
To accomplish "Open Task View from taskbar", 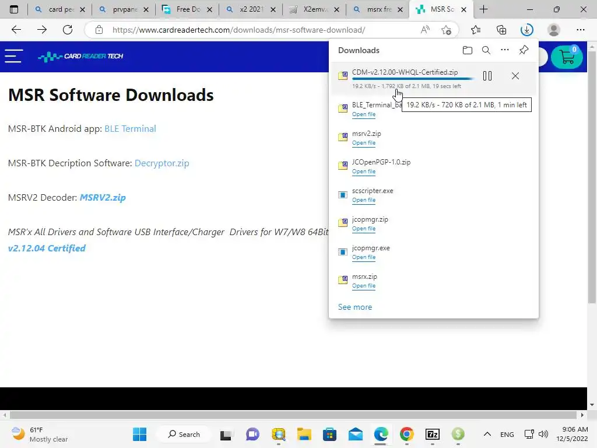I will click(226, 434).
